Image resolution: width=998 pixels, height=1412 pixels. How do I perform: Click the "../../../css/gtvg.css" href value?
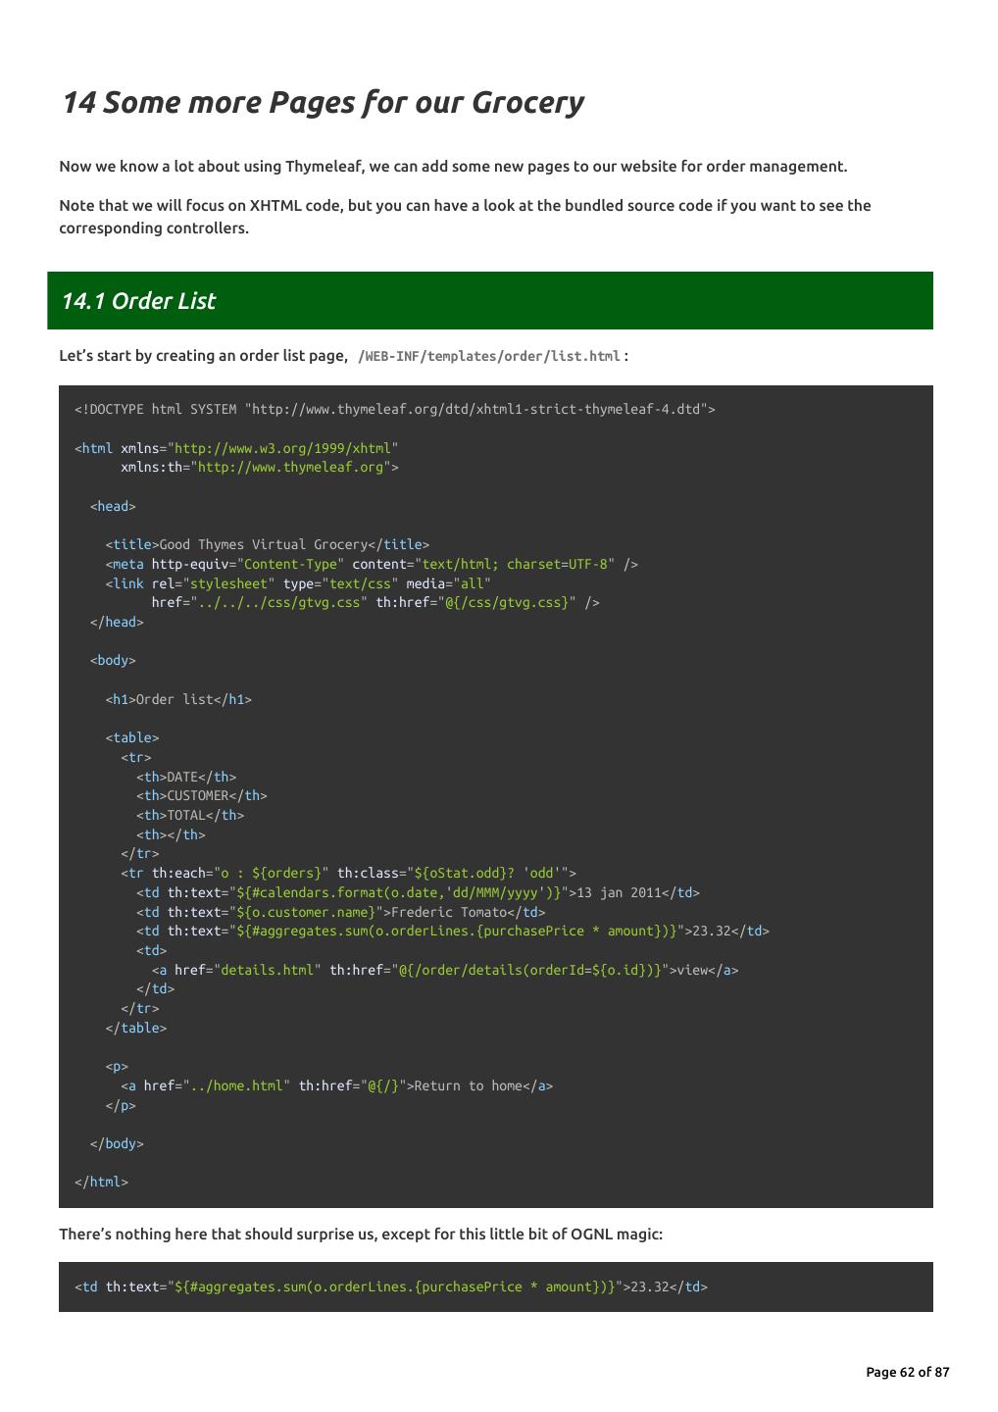278,602
